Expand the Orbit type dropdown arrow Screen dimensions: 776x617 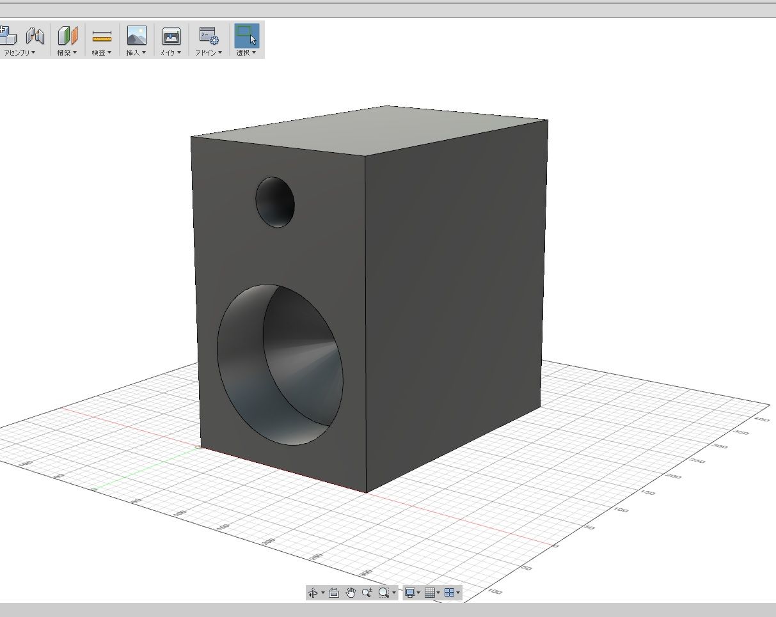323,593
